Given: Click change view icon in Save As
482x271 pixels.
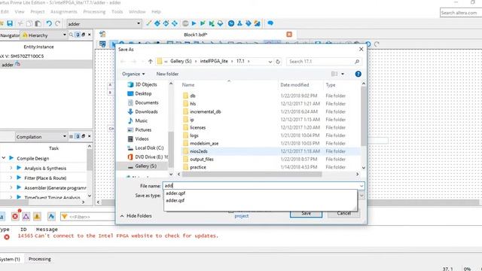Looking at the screenshot, I should coord(334,74).
